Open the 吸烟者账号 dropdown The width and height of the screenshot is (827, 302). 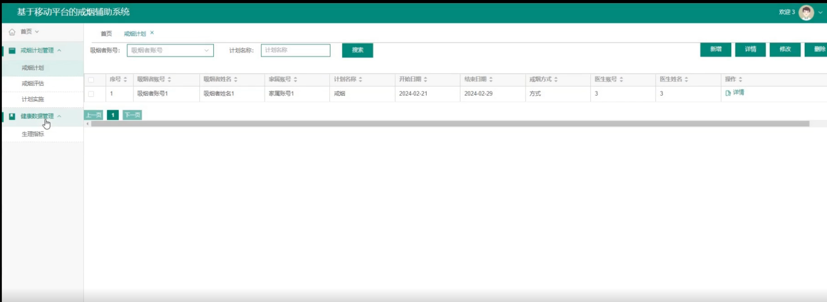coord(170,50)
